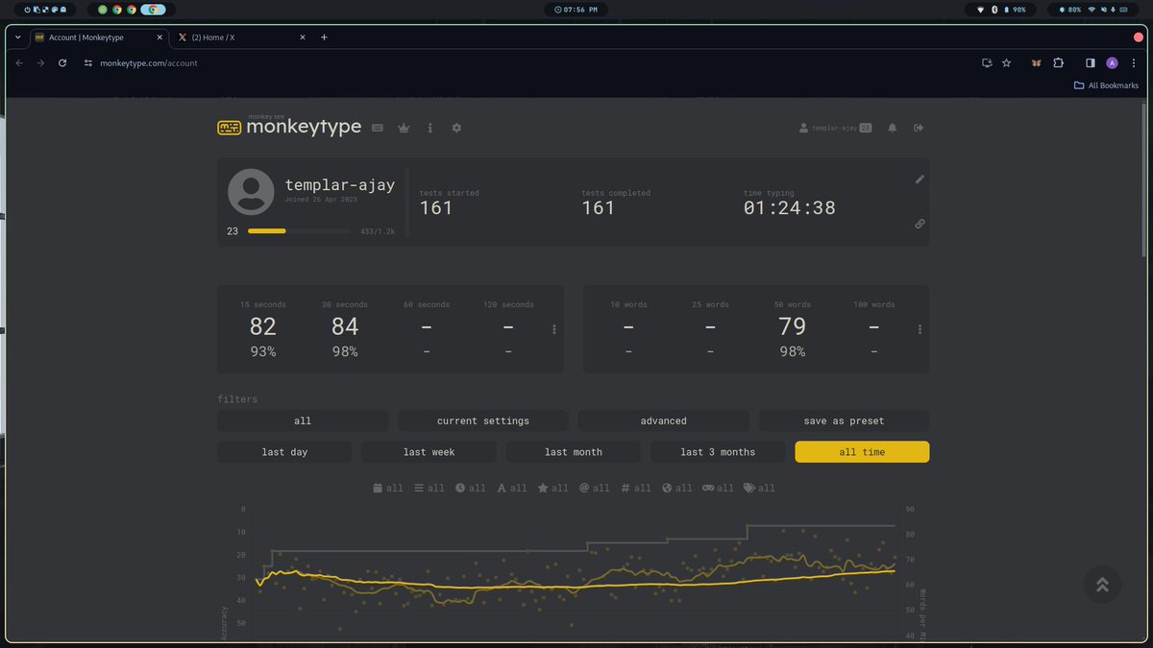This screenshot has width=1153, height=648.
Task: Open the words personal bests options menu
Action: pyautogui.click(x=920, y=329)
